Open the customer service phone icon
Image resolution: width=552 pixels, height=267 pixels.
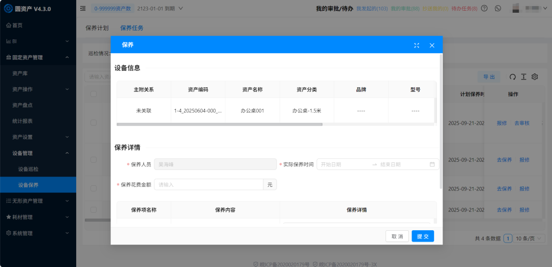point(498,8)
